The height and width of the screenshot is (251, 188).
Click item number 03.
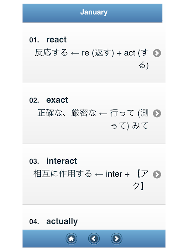point(34,161)
